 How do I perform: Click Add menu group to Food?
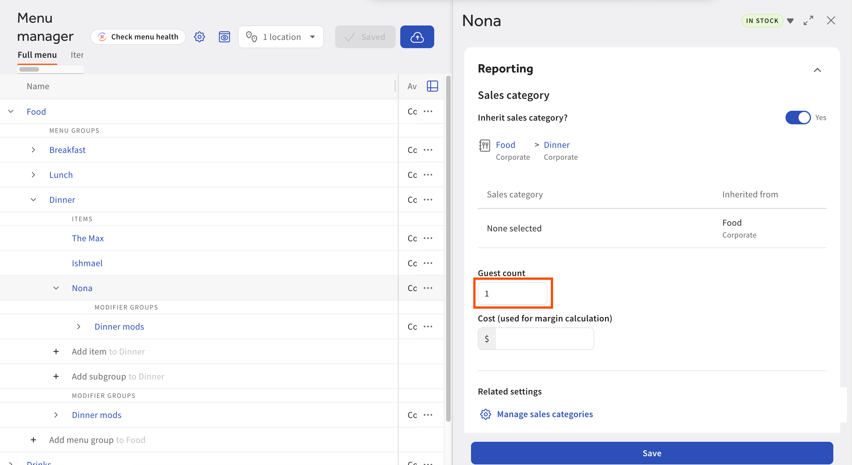97,440
